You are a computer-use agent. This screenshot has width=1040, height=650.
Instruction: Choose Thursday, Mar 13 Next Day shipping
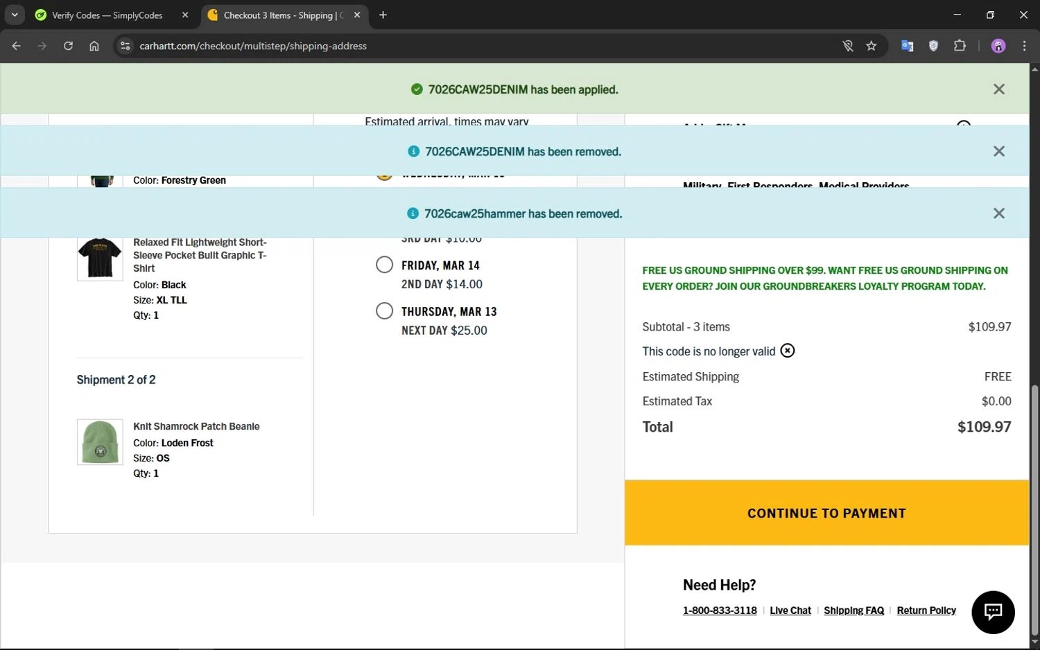[385, 311]
